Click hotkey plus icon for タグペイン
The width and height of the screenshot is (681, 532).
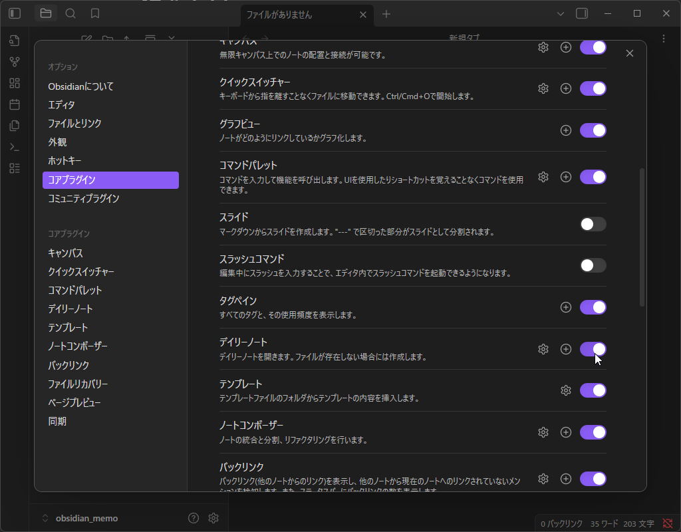pyautogui.click(x=566, y=307)
